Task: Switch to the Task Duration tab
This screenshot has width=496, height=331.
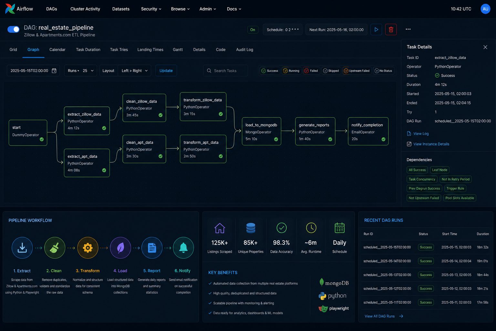Action: point(88,49)
